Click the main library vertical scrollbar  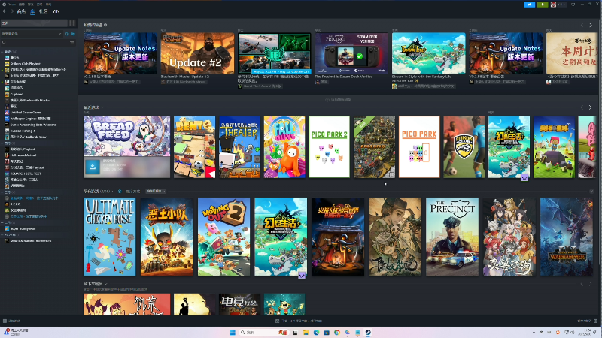point(600,142)
